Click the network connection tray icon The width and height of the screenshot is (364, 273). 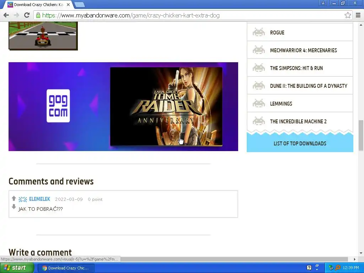[331, 268]
